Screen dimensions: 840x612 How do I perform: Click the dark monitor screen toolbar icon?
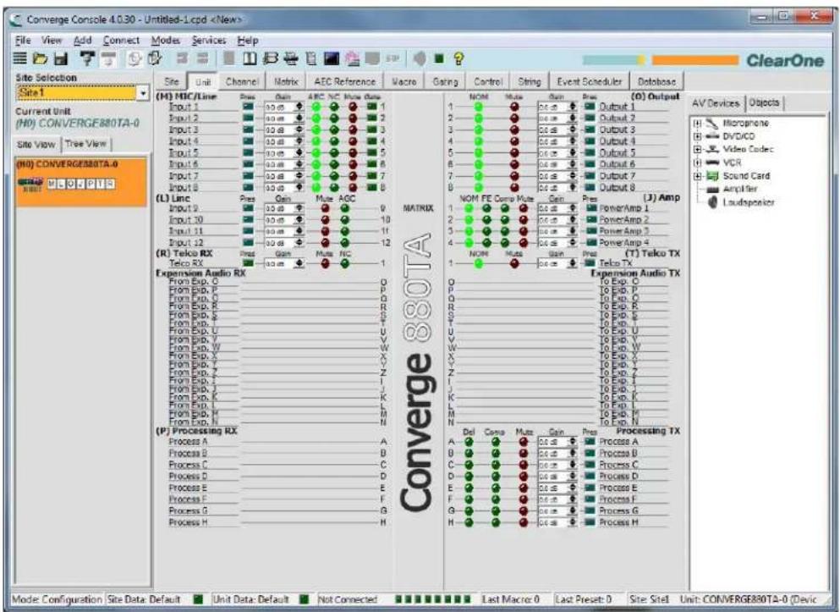pyautogui.click(x=332, y=58)
